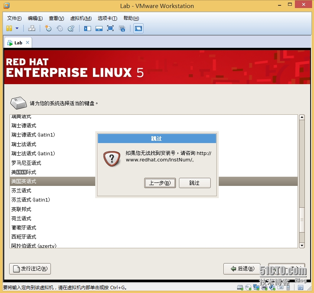Open the power options dropdown arrow

coord(17,28)
